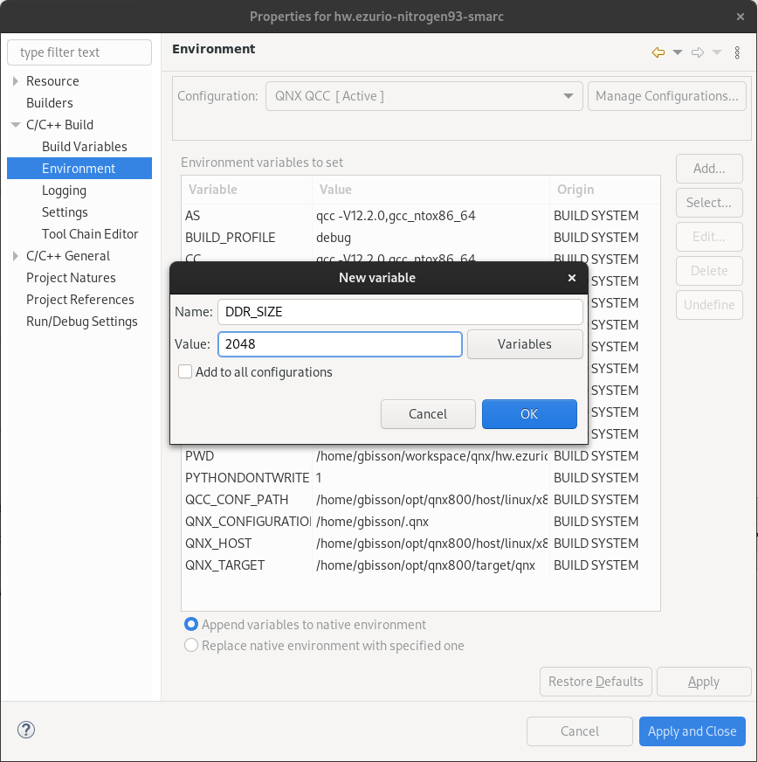758x762 pixels.
Task: Select Append variables to native environment
Action: click(x=191, y=624)
